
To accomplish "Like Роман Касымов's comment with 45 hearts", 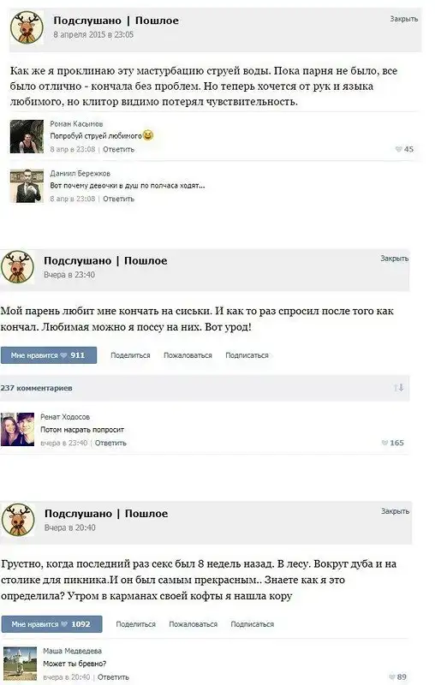I will 404,149.
